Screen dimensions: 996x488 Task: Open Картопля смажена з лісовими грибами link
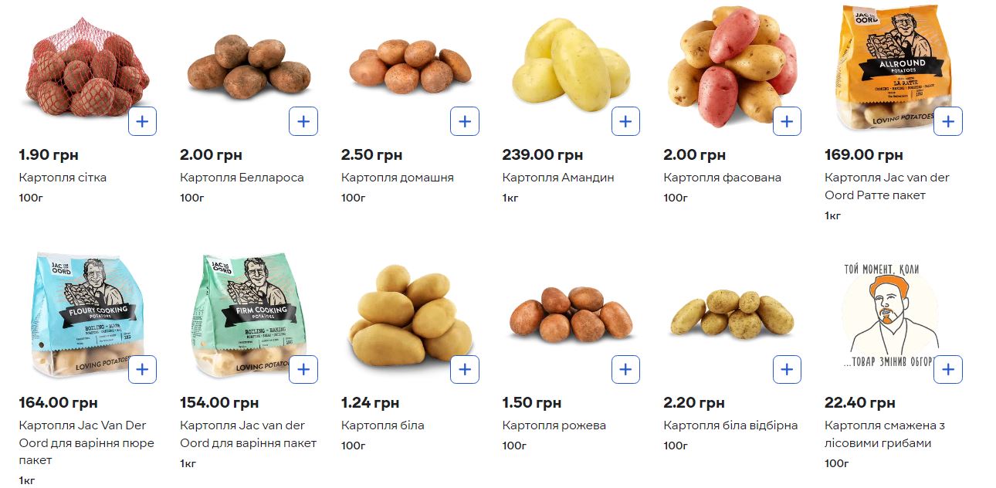click(884, 434)
